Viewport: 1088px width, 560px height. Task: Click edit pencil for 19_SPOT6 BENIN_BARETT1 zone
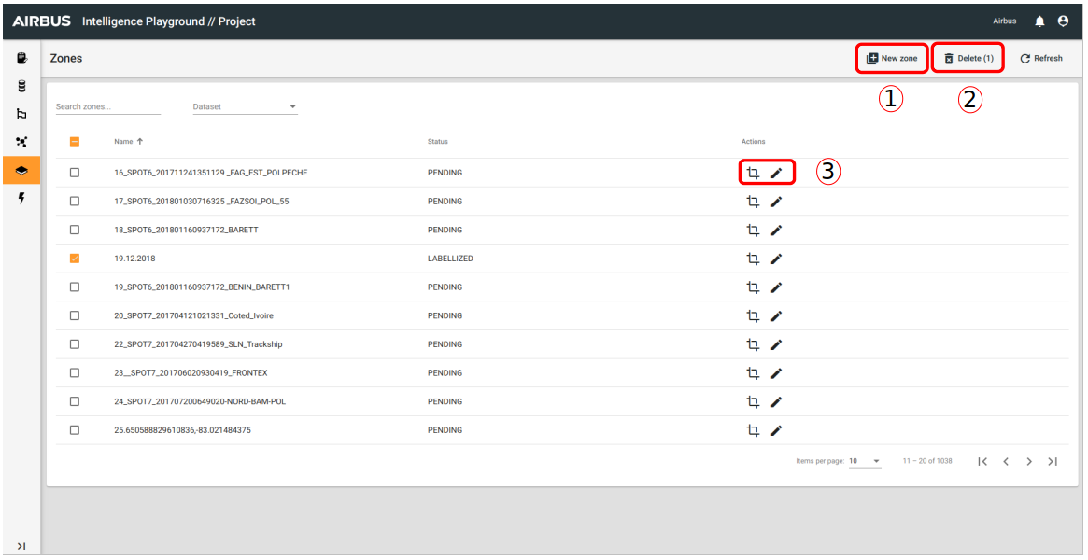pos(776,287)
